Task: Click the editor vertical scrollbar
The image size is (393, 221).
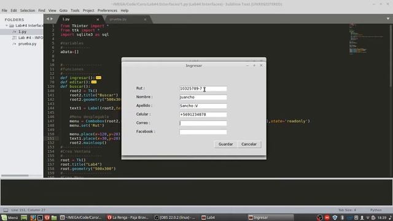Action: pyautogui.click(x=391, y=56)
